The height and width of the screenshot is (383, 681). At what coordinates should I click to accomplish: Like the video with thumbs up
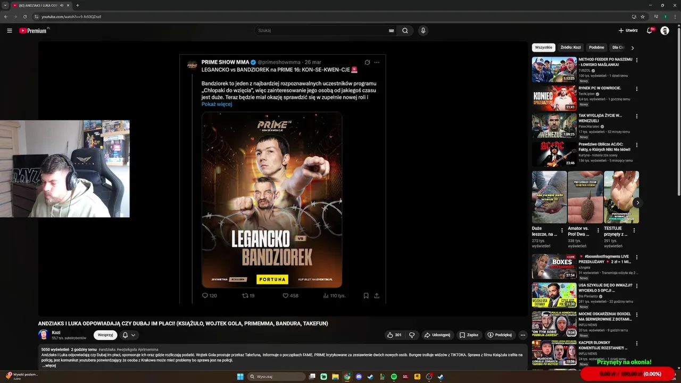click(394, 335)
